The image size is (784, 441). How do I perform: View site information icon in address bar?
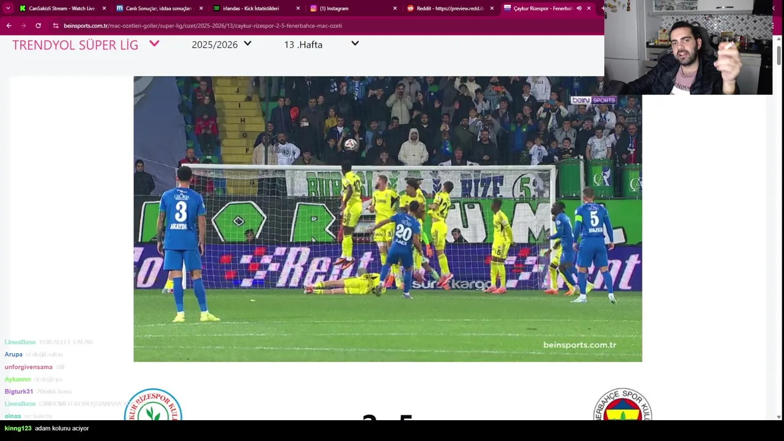click(56, 26)
